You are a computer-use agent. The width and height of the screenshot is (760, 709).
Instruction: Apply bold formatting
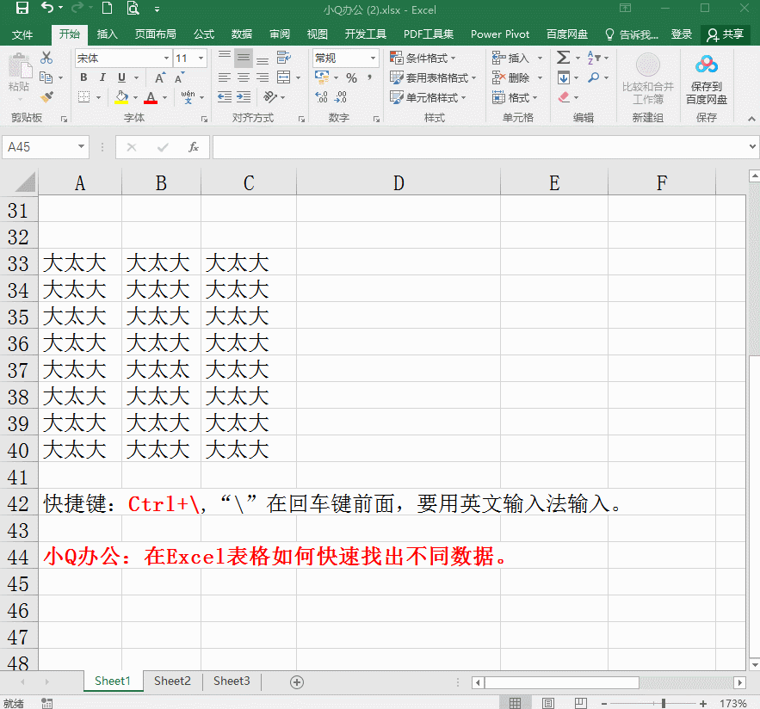click(x=83, y=77)
